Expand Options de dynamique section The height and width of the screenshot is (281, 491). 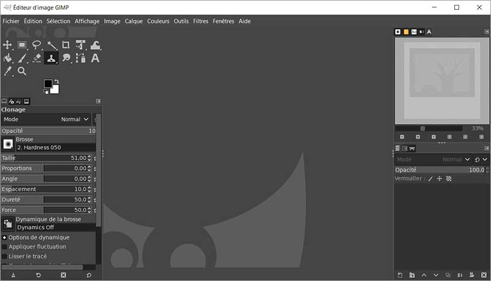(x=4, y=237)
